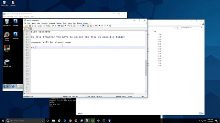Switch to details view in File Explorer corner
This screenshot has width=220, height=123.
point(200,113)
